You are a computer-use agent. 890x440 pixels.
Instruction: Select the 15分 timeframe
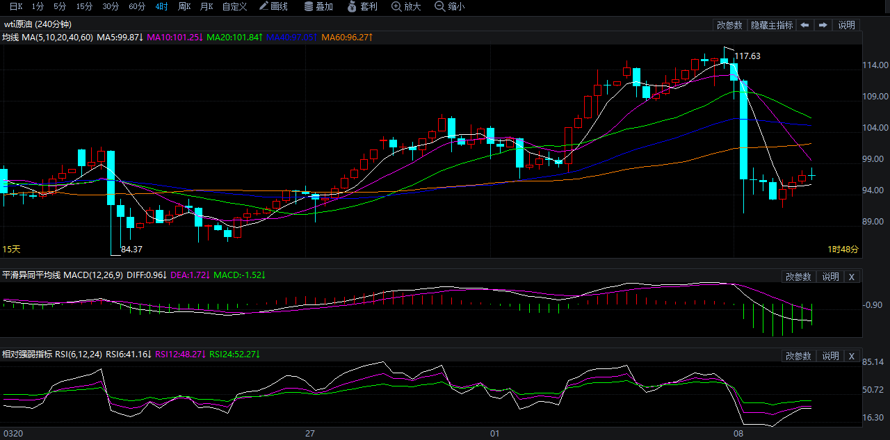(84, 6)
